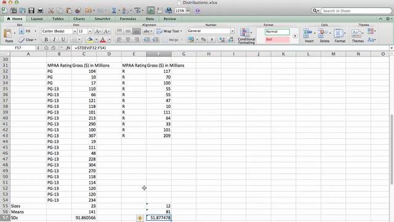Toggle Underline formatting
The image size is (394, 222).
[x=63, y=39]
